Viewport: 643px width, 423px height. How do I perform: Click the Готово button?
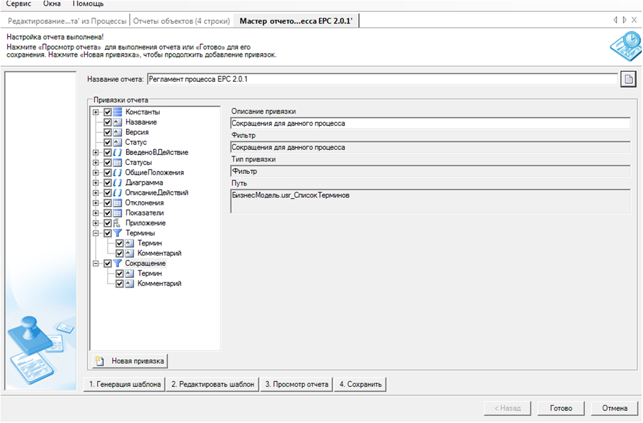point(560,408)
